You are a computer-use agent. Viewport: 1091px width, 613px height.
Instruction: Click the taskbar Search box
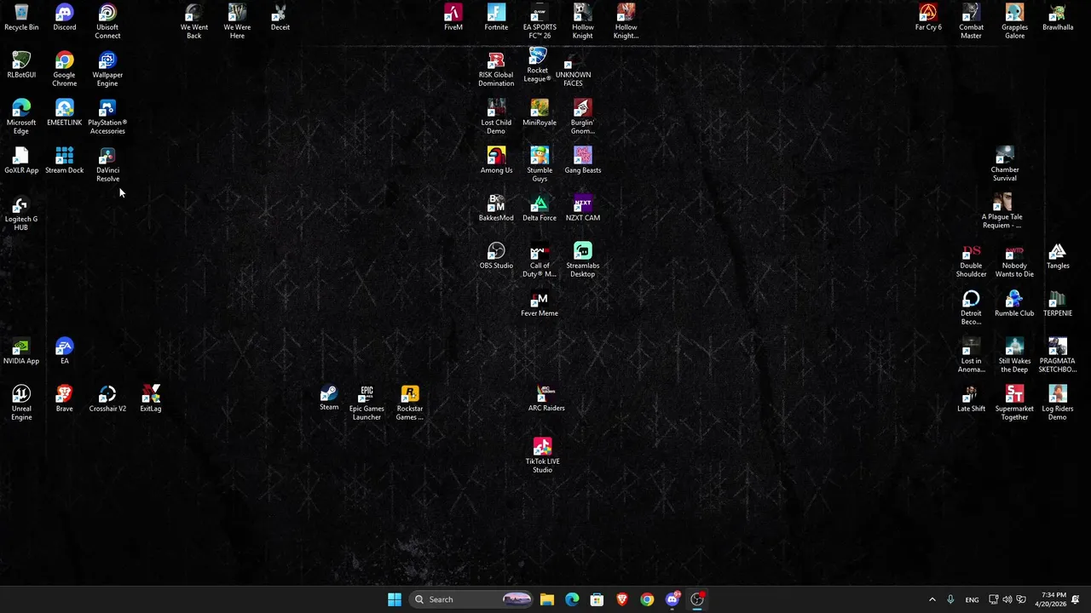click(x=470, y=599)
